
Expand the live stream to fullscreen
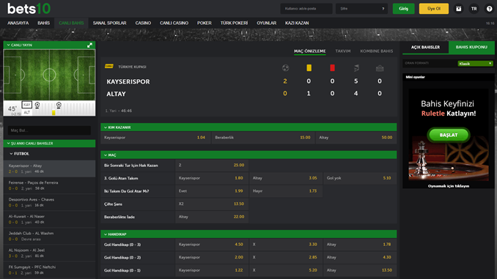[x=89, y=45]
